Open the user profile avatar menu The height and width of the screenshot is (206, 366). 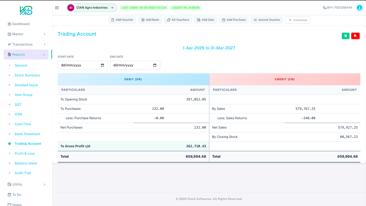359,8
